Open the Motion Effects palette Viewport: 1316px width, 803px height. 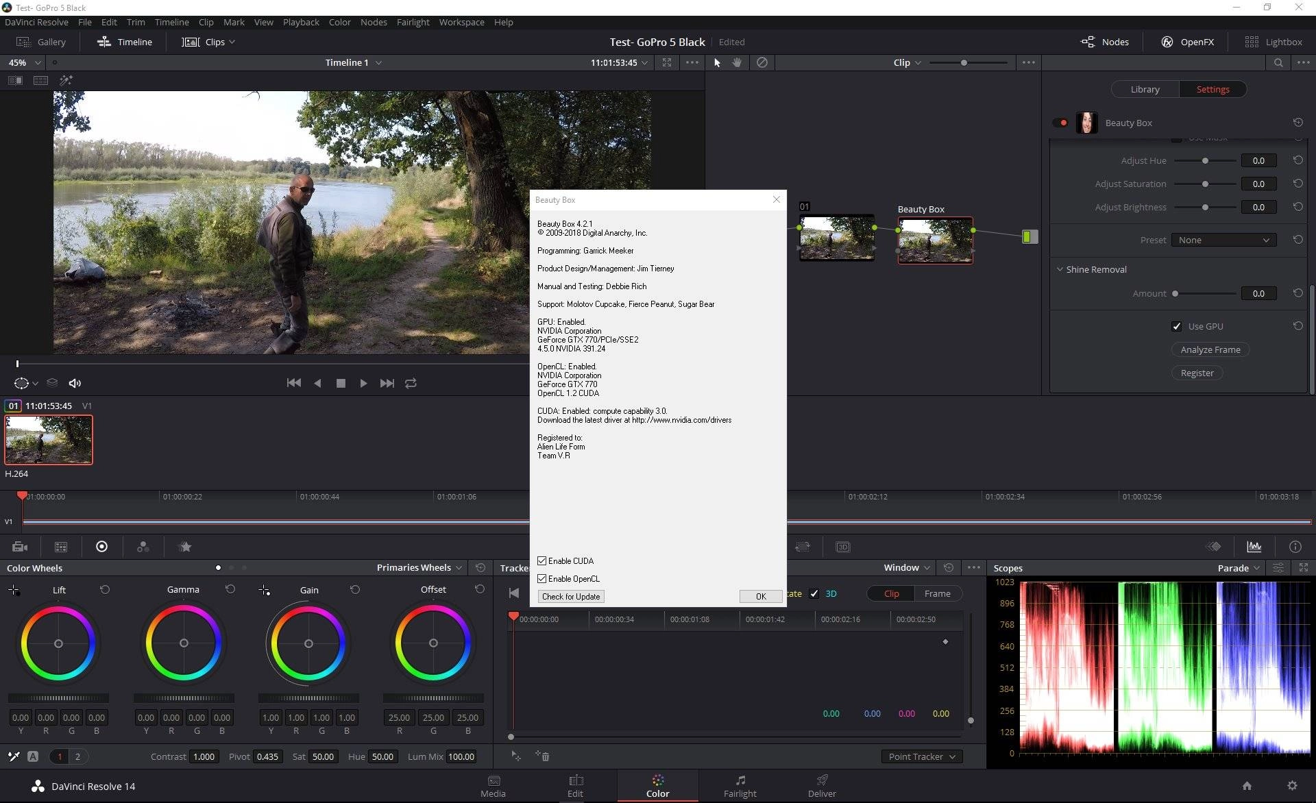pos(184,547)
